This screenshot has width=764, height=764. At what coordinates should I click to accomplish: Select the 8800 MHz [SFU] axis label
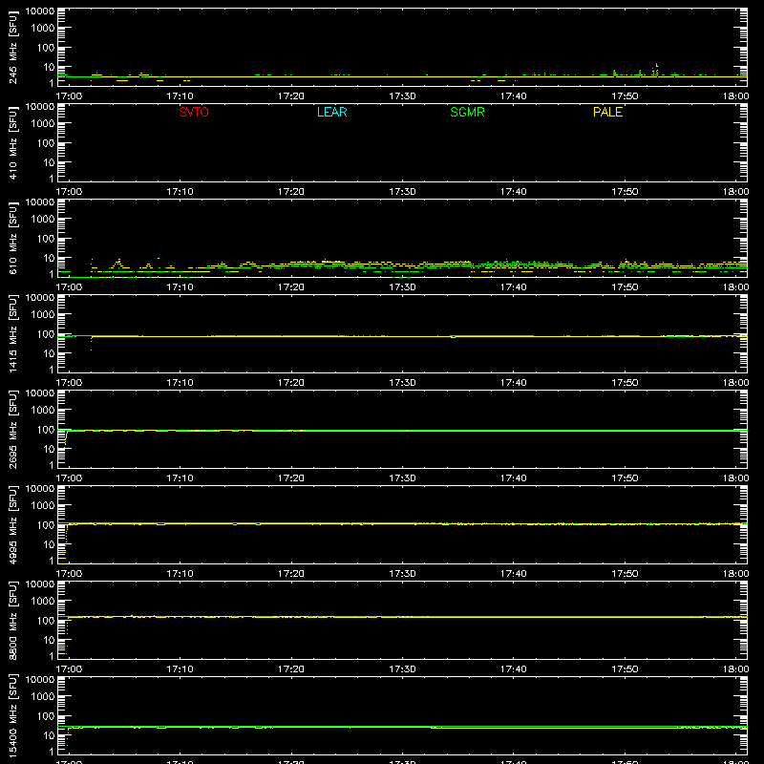click(x=13, y=620)
